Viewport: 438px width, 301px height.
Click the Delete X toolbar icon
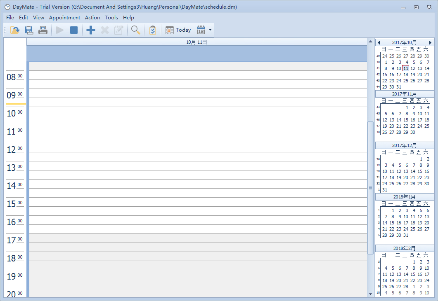[105, 30]
